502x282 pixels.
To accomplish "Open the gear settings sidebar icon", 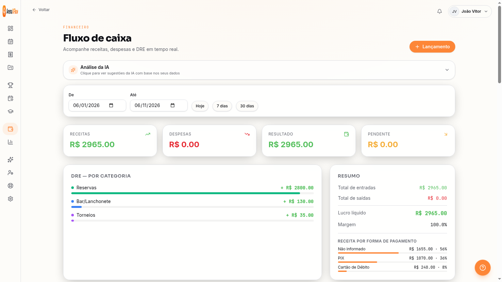I will coord(10,199).
